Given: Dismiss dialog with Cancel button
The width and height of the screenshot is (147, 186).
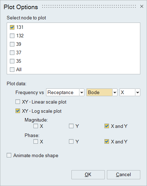Looking at the screenshot, I should [x=123, y=175].
